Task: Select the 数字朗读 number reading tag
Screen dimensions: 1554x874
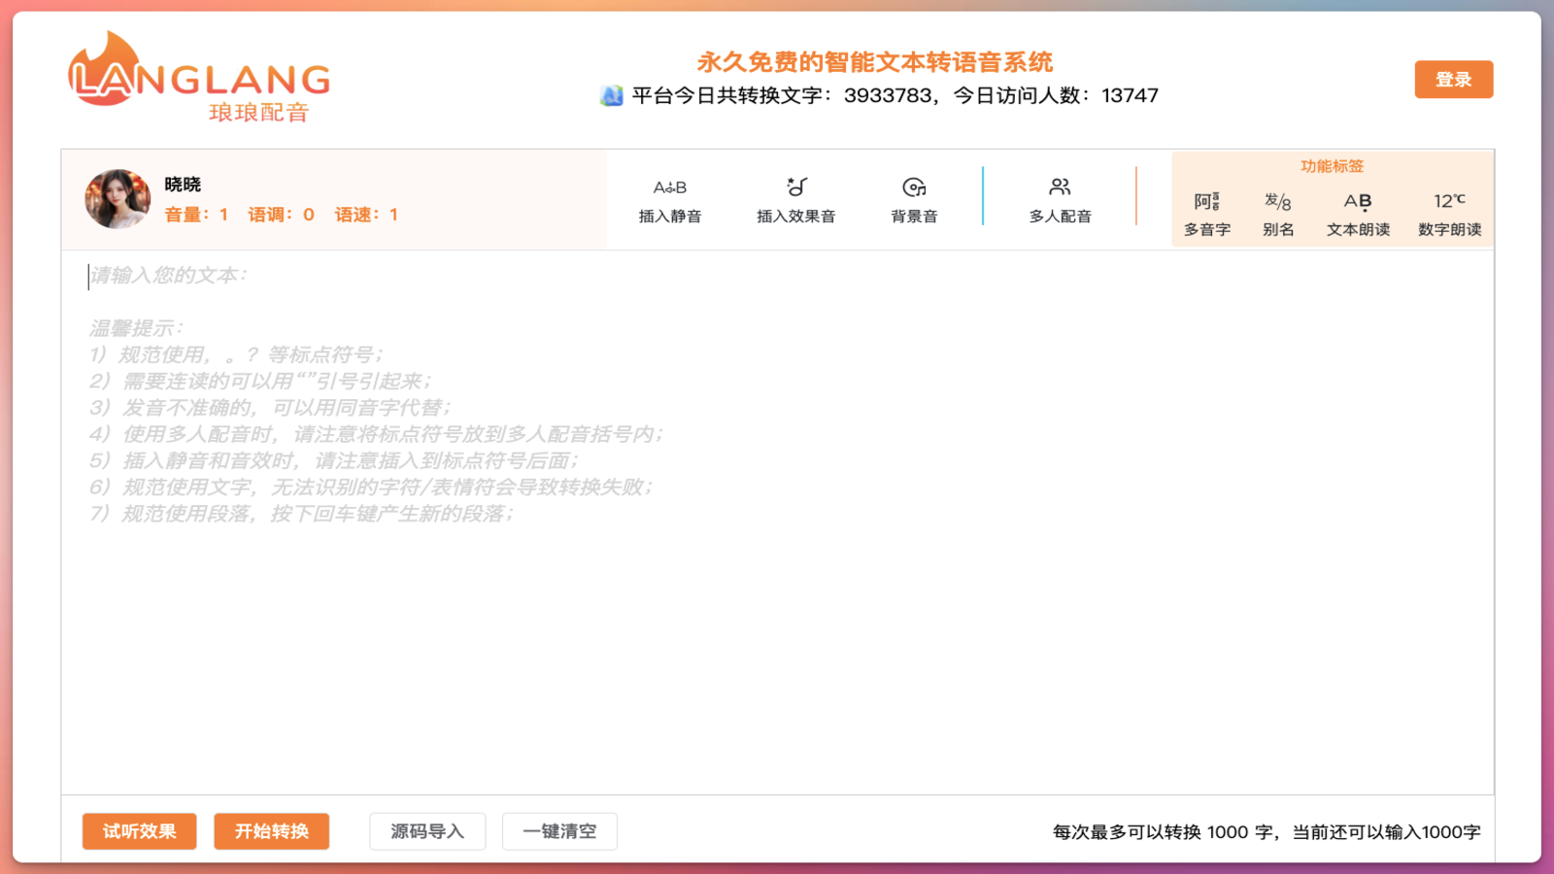Action: coord(1446,212)
